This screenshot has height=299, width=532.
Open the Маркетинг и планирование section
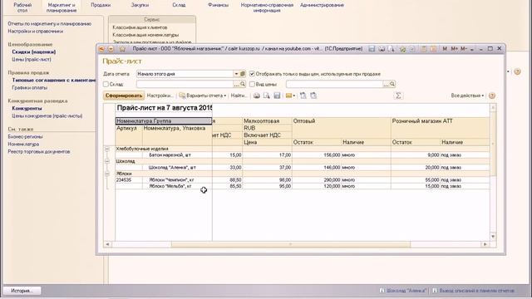[x=62, y=7]
